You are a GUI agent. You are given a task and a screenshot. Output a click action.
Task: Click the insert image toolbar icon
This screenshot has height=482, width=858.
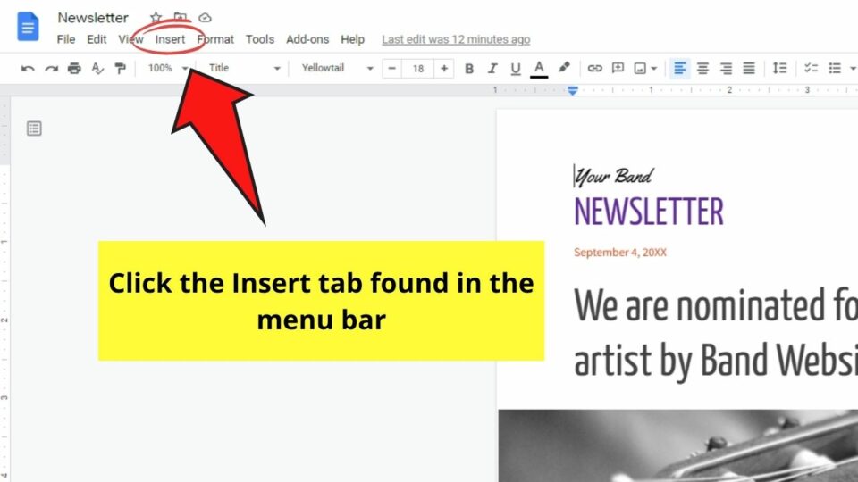click(640, 69)
